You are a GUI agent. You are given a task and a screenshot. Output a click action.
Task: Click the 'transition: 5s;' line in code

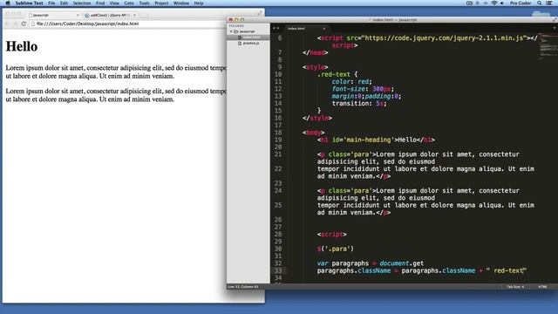click(x=359, y=104)
